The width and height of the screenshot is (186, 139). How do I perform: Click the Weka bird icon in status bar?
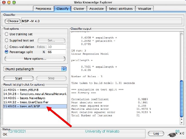click(173, 134)
